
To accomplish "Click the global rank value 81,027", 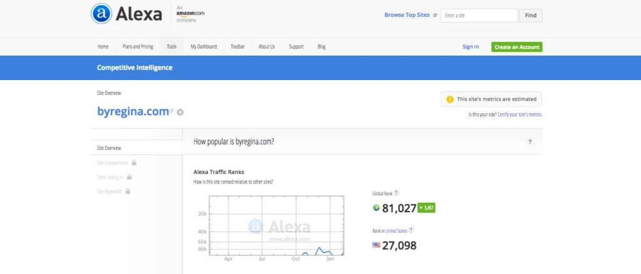I will [x=399, y=208].
